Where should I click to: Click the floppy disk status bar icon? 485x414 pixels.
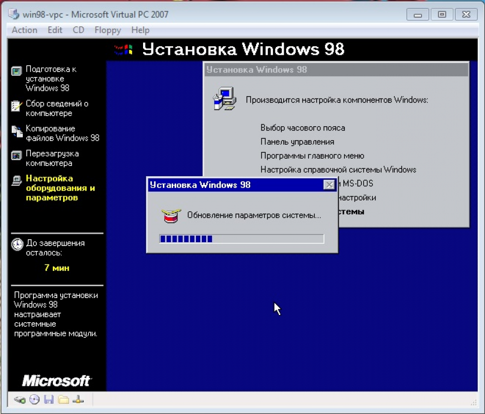48,399
